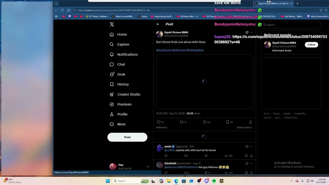Go back using the Post header arrow
The image size is (329, 185).
[158, 24]
